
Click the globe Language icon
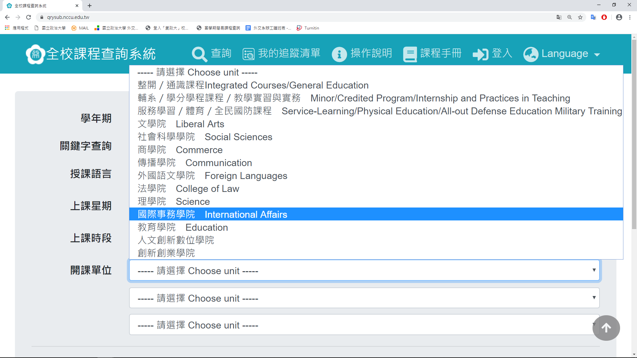click(x=531, y=54)
